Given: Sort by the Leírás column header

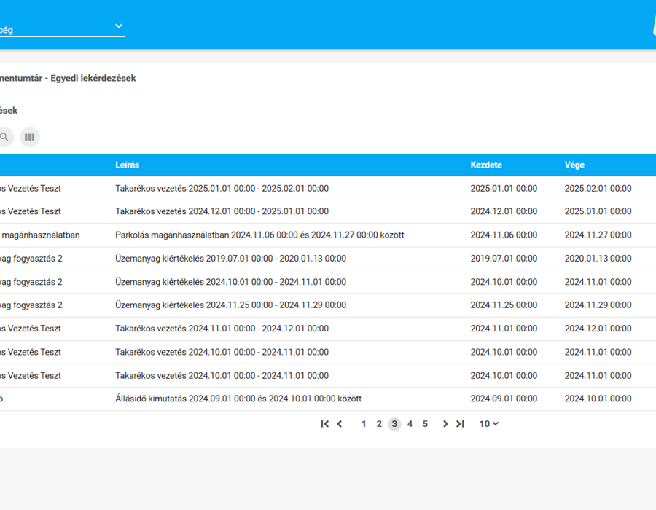Looking at the screenshot, I should [x=127, y=165].
